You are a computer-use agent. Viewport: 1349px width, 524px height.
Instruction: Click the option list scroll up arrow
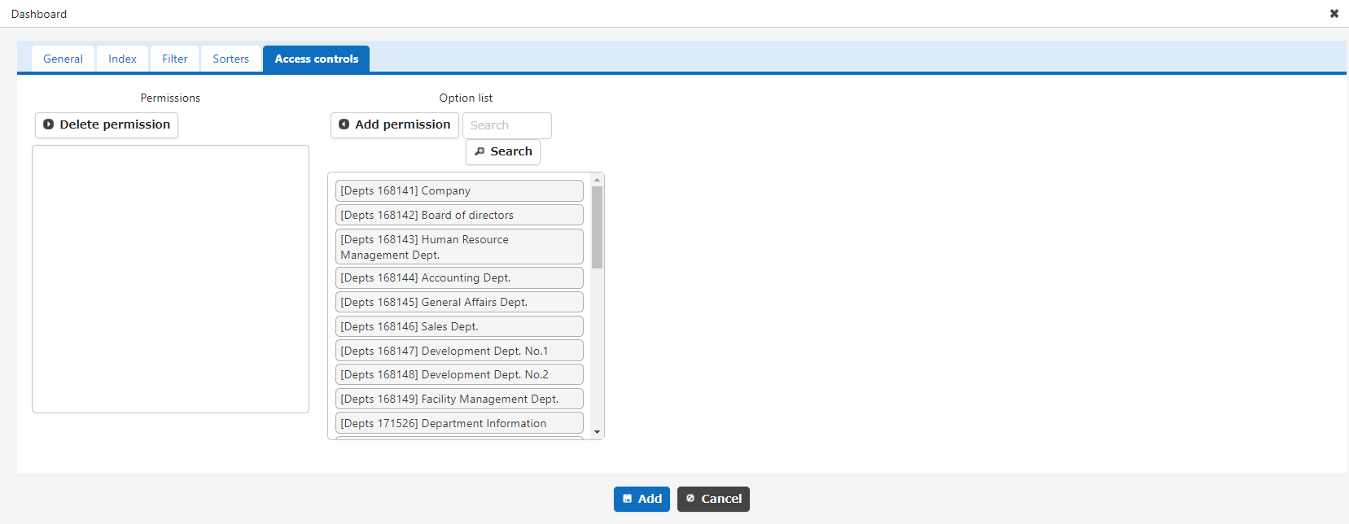[597, 180]
